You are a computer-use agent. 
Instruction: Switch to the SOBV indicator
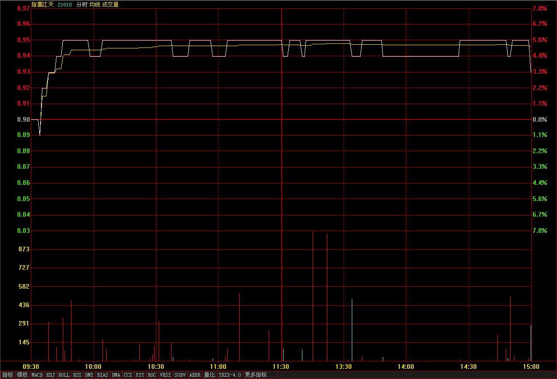coord(180,375)
